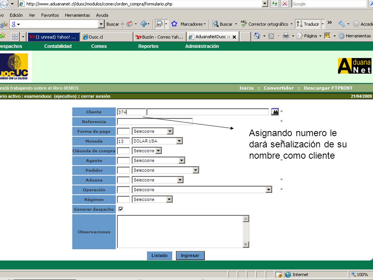Expand the Cláusula de compra dropdown
The width and height of the screenshot is (373, 280).
tap(159, 151)
